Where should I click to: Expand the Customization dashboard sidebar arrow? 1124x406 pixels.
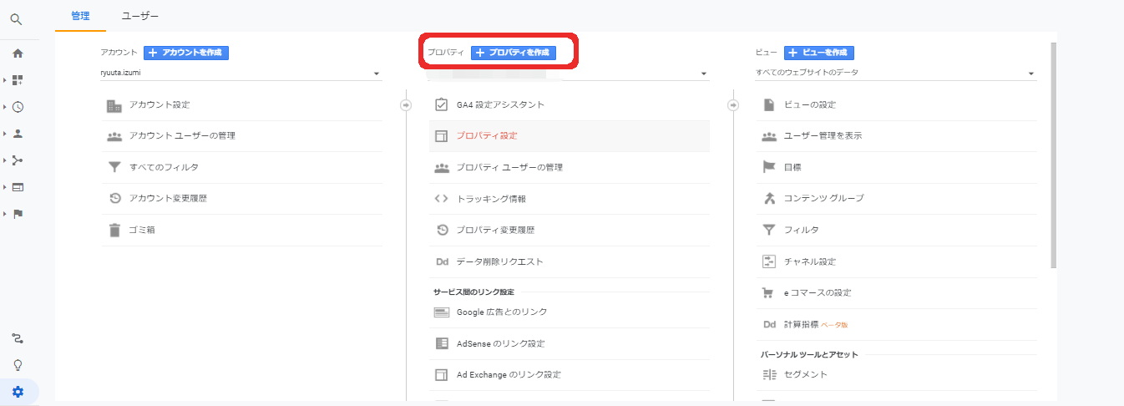(x=6, y=80)
